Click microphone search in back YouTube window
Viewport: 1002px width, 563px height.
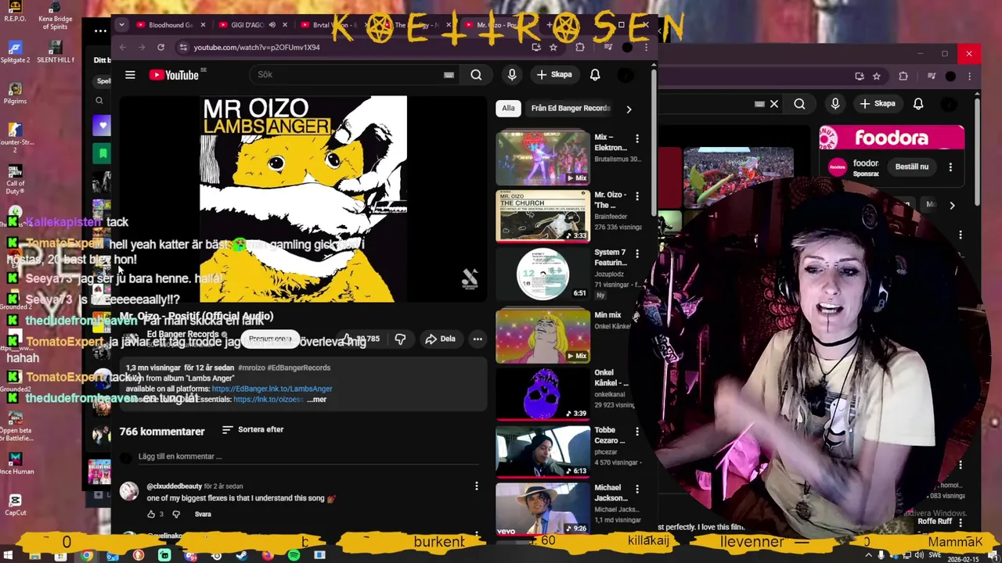coord(835,103)
